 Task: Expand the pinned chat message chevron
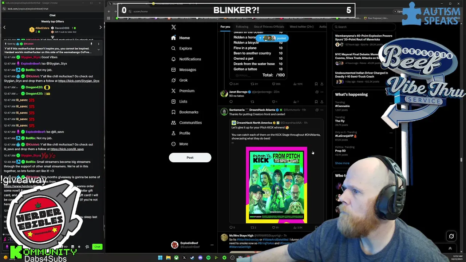(x=98, y=49)
